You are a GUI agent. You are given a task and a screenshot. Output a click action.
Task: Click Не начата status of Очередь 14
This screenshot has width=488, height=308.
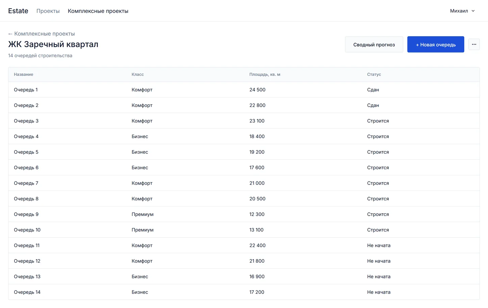pos(379,292)
